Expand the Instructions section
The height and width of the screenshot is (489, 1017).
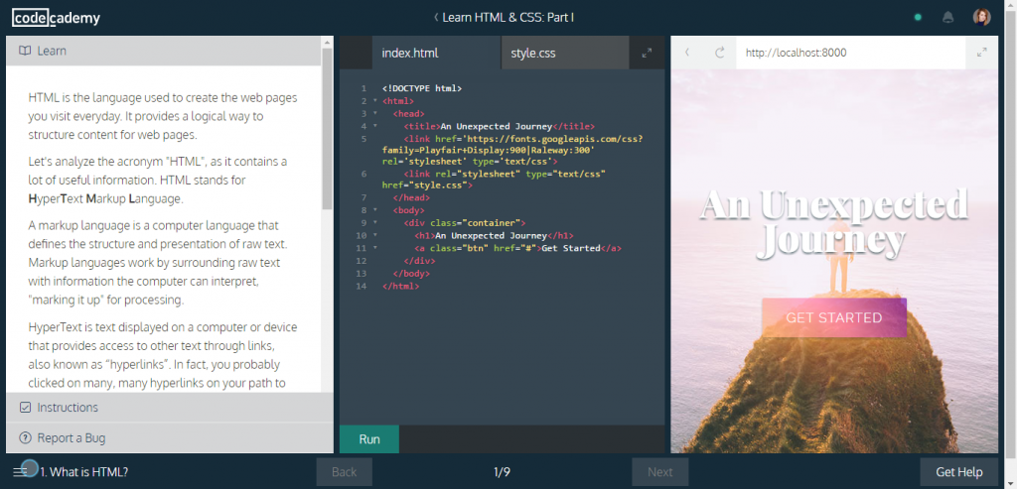click(x=170, y=408)
